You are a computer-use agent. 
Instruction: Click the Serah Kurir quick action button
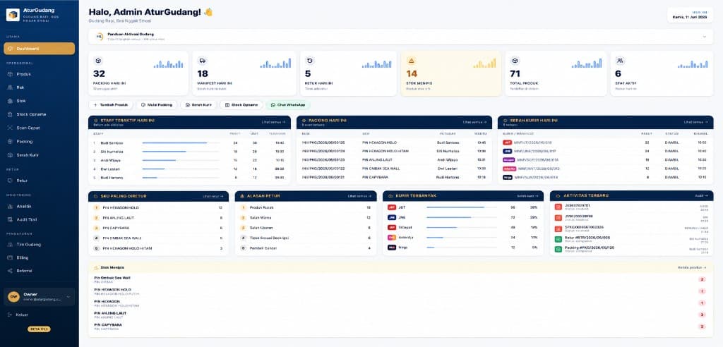click(x=198, y=105)
